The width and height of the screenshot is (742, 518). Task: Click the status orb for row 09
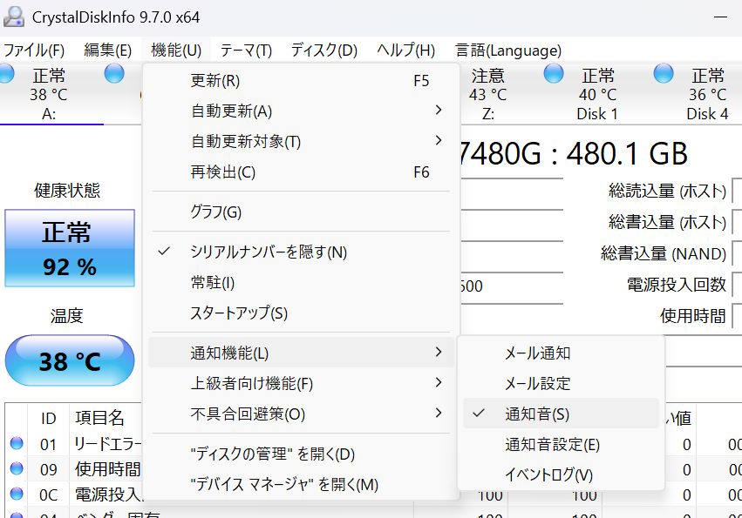(x=17, y=468)
